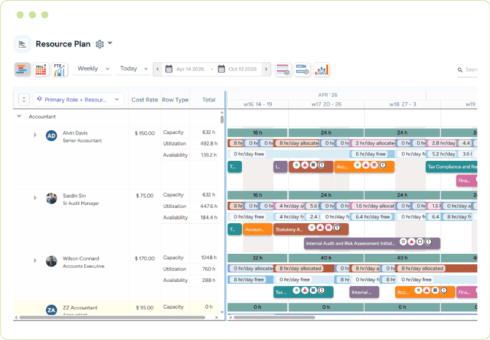Click the timeline horizontal scrollbar

[274, 317]
